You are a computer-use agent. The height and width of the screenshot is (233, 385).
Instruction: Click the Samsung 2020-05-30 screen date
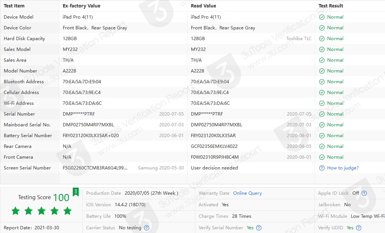(161, 168)
